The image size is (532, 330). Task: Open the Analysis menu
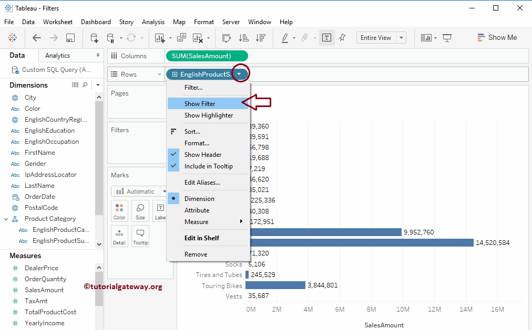[153, 22]
